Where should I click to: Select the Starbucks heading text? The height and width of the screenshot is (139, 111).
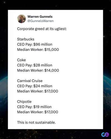coord(26,39)
